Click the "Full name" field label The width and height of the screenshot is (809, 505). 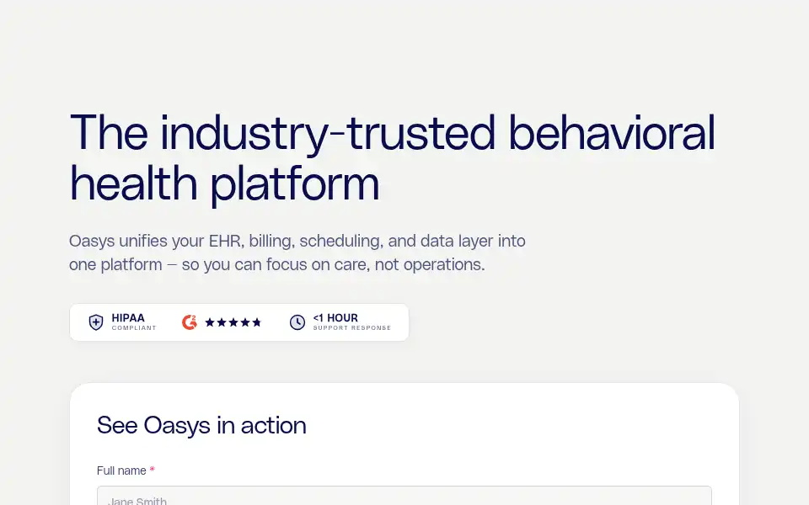click(121, 471)
